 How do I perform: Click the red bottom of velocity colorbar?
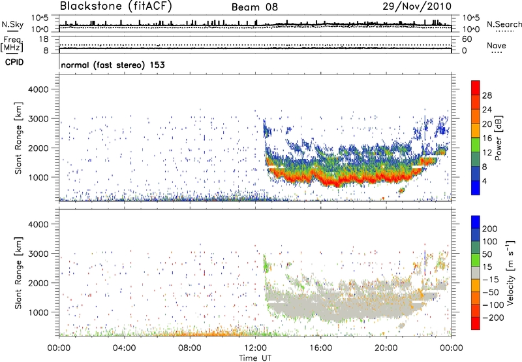[476, 323]
